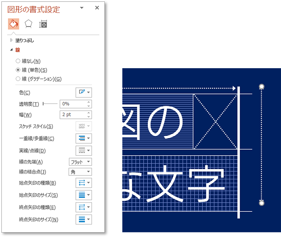This screenshot has height=237, width=281.
Task: Decrease transparency with the down spinner
Action: (x=89, y=106)
